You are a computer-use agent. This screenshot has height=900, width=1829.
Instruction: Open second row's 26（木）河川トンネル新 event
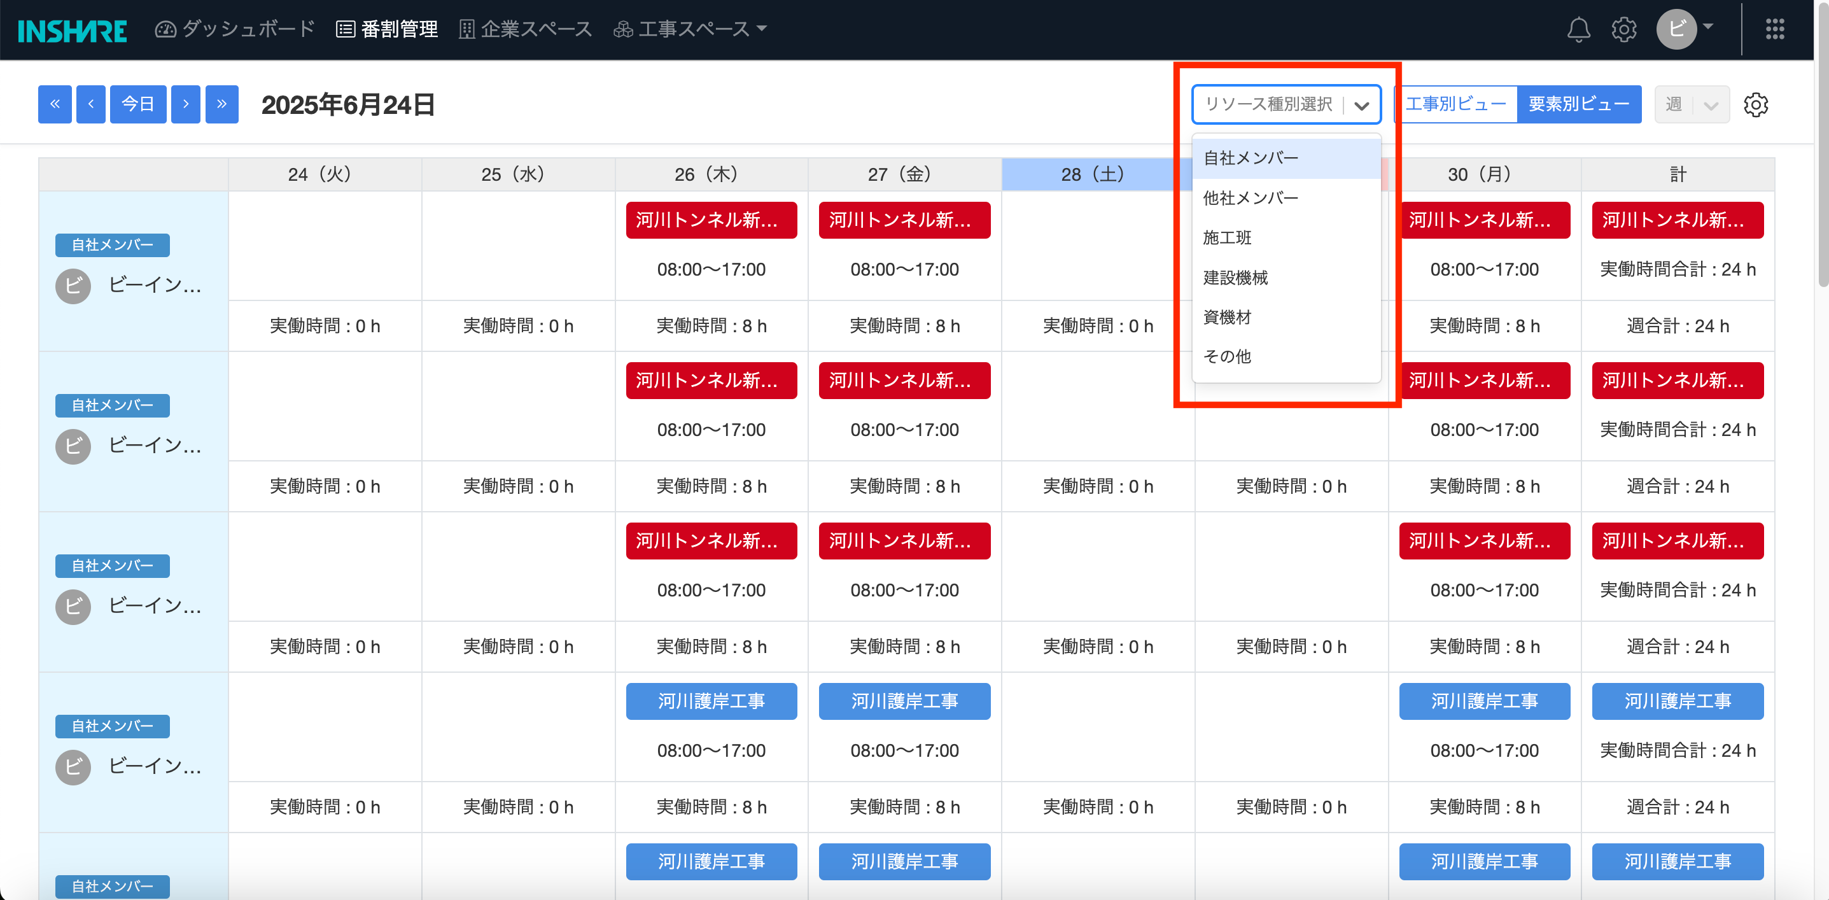pos(711,381)
